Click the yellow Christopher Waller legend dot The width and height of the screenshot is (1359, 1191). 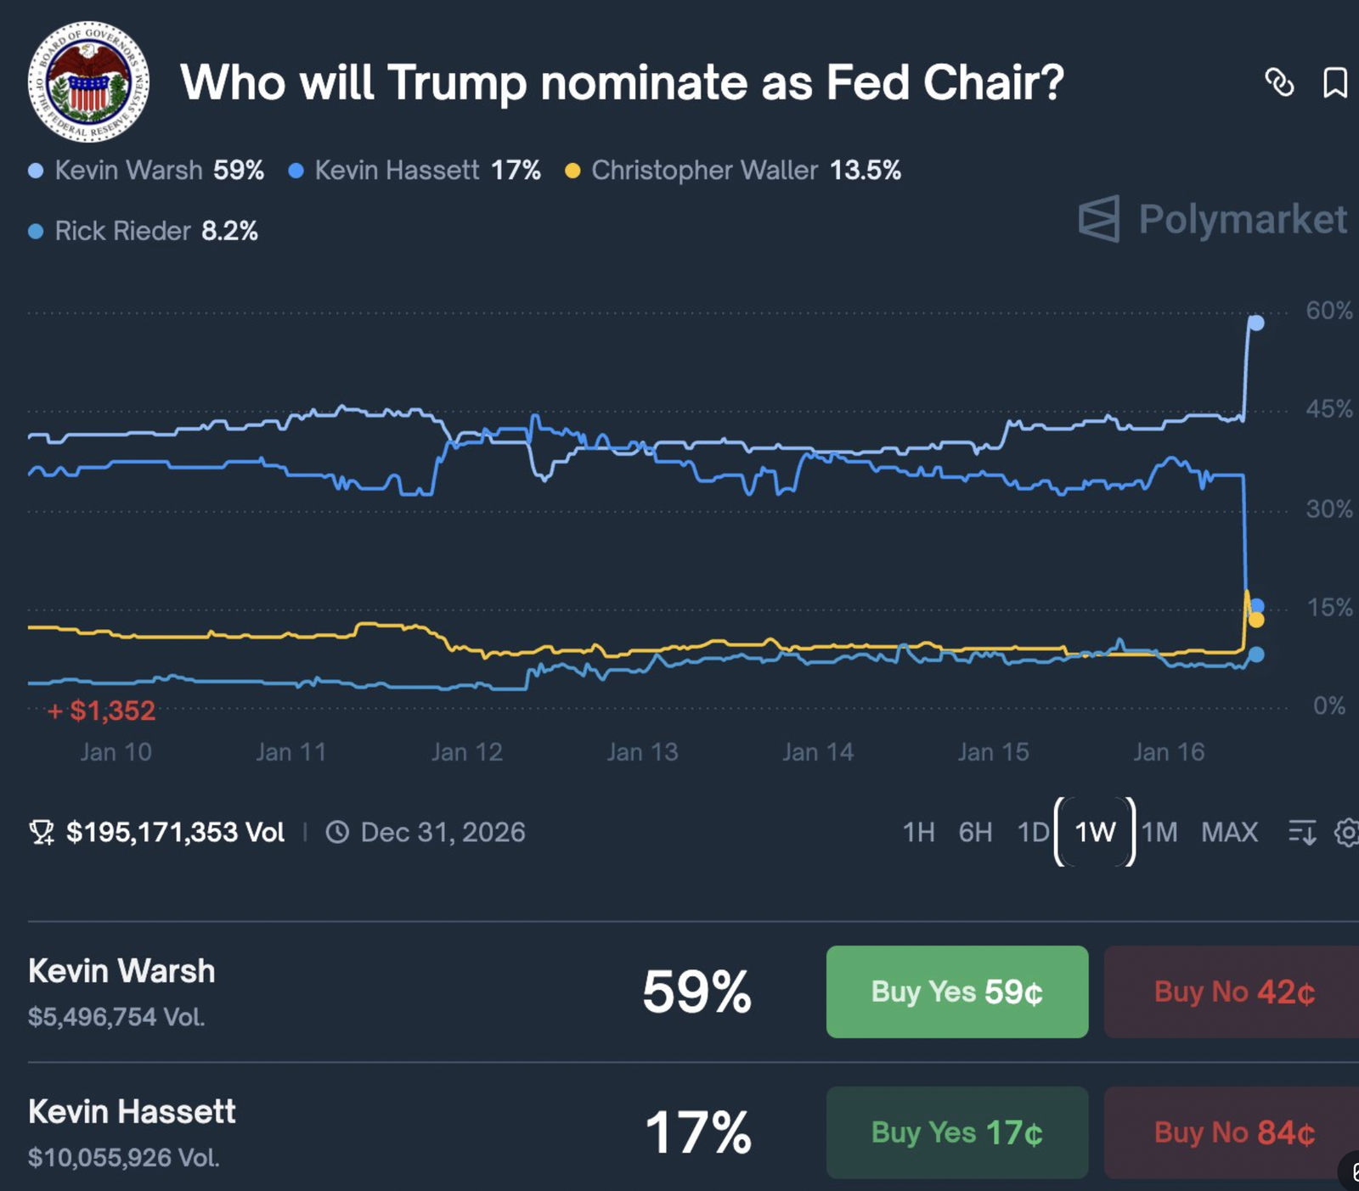(x=572, y=171)
